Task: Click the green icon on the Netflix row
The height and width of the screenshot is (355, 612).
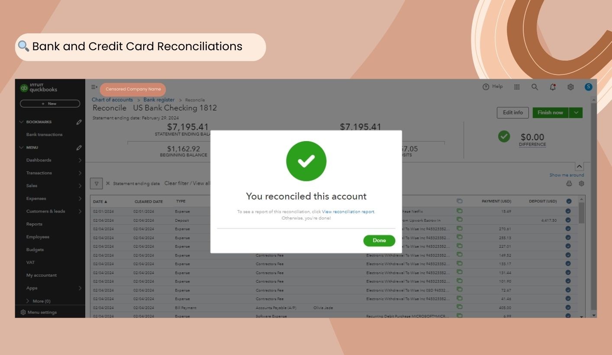Action: pos(459,211)
